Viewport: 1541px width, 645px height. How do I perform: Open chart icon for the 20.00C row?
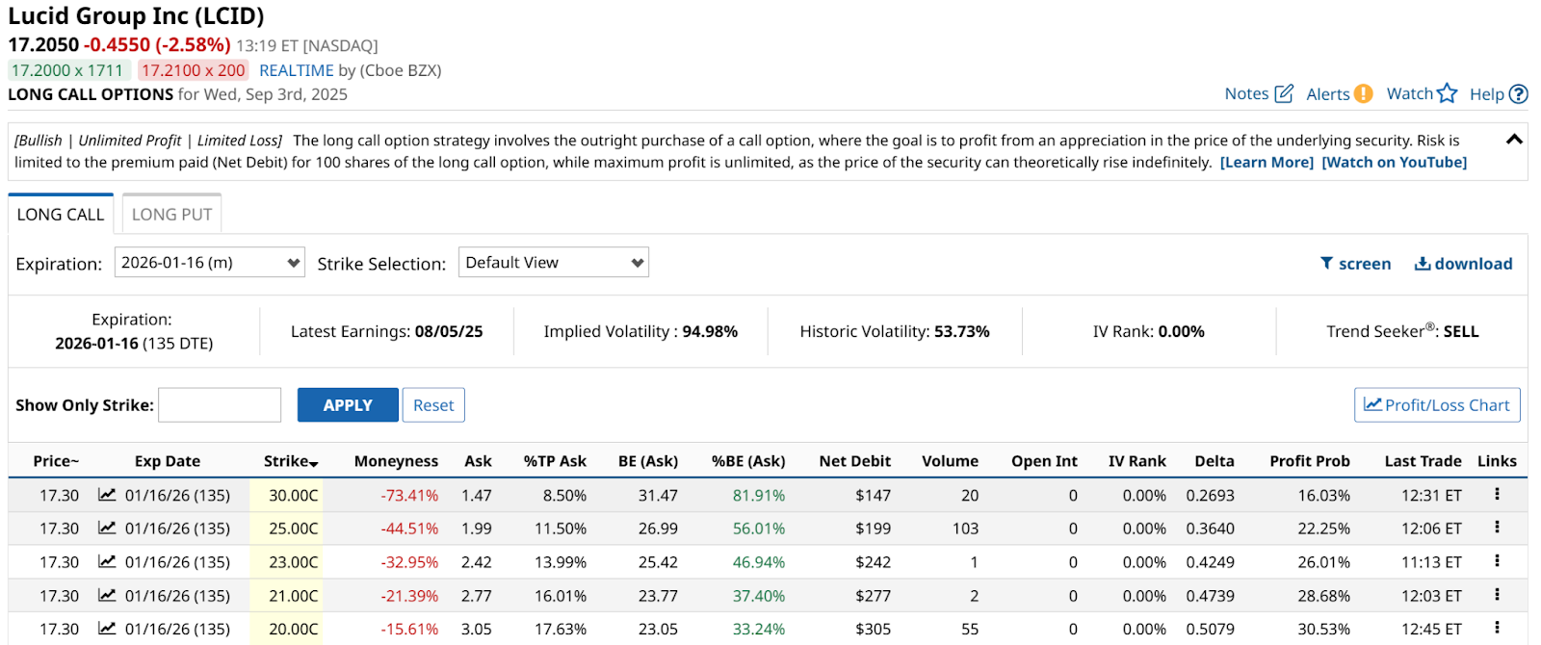pos(107,629)
